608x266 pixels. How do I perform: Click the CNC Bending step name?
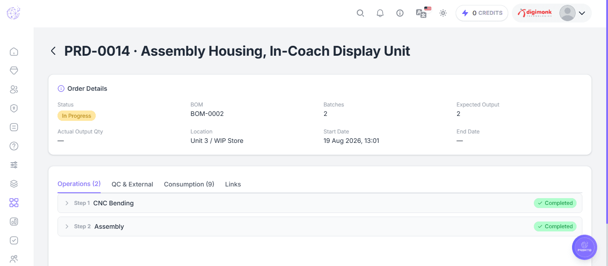click(x=114, y=203)
